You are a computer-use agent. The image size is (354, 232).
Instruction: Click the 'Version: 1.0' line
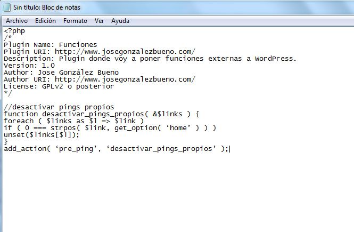[29, 66]
